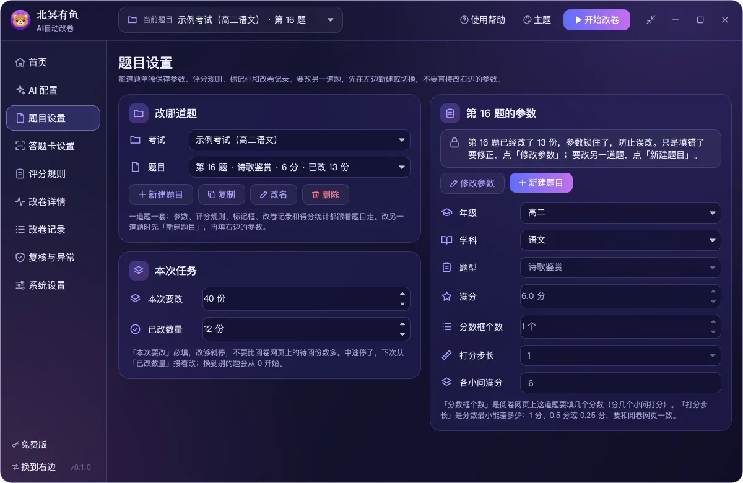Click the 各小问满分 input showing 6

pyautogui.click(x=620, y=383)
